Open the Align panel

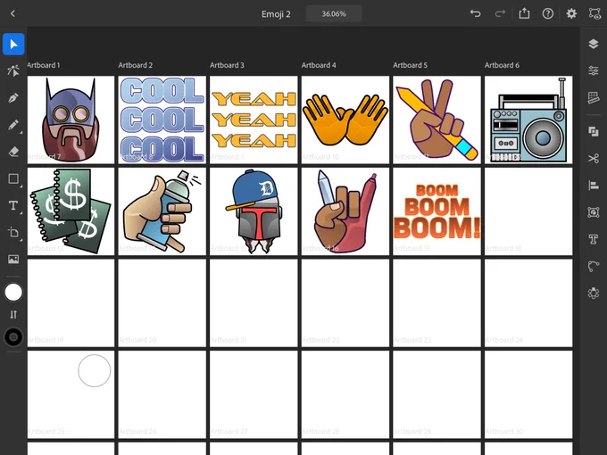point(594,186)
